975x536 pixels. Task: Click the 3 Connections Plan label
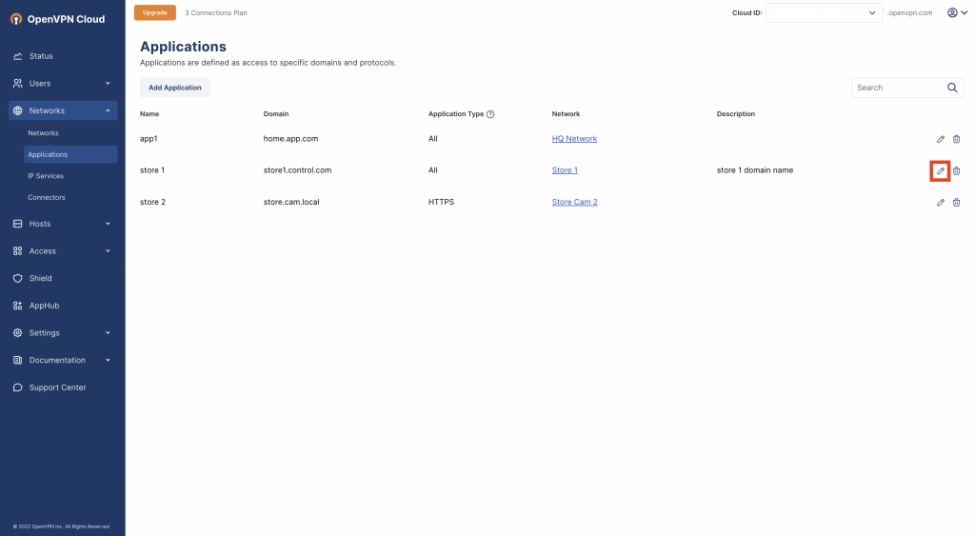click(x=216, y=12)
